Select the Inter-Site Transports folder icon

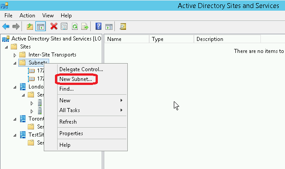(22, 55)
